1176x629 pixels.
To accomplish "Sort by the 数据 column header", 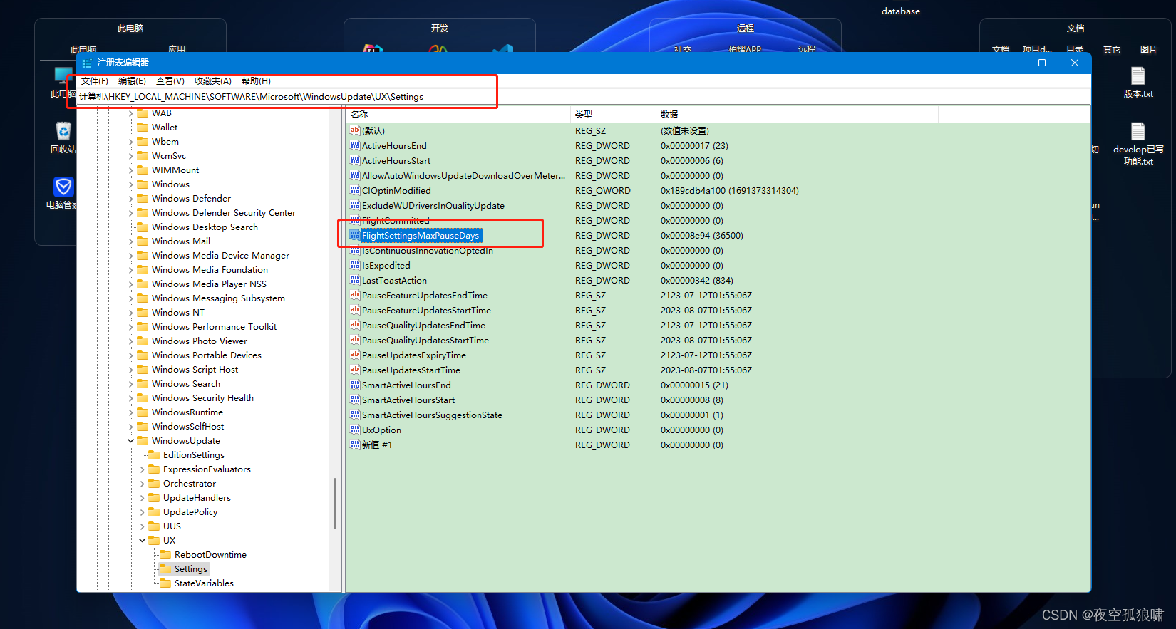I will point(797,114).
